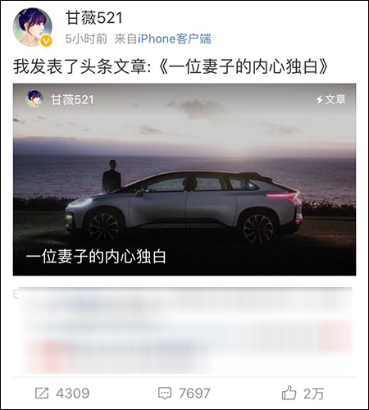
Task: Click the like count 2万
Action: (x=313, y=394)
